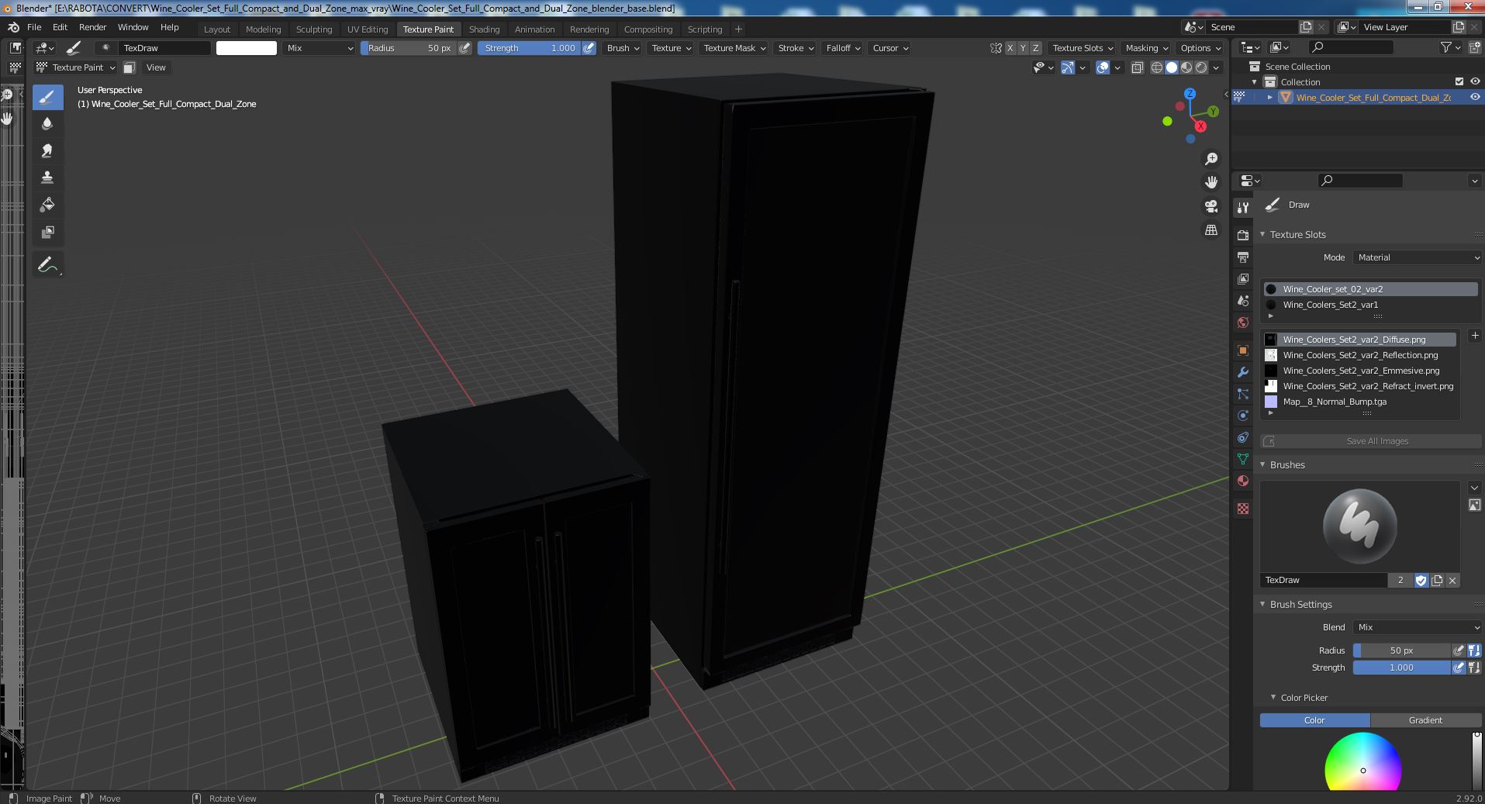The image size is (1485, 804).
Task: Open the World properties tab
Action: pyautogui.click(x=1243, y=322)
